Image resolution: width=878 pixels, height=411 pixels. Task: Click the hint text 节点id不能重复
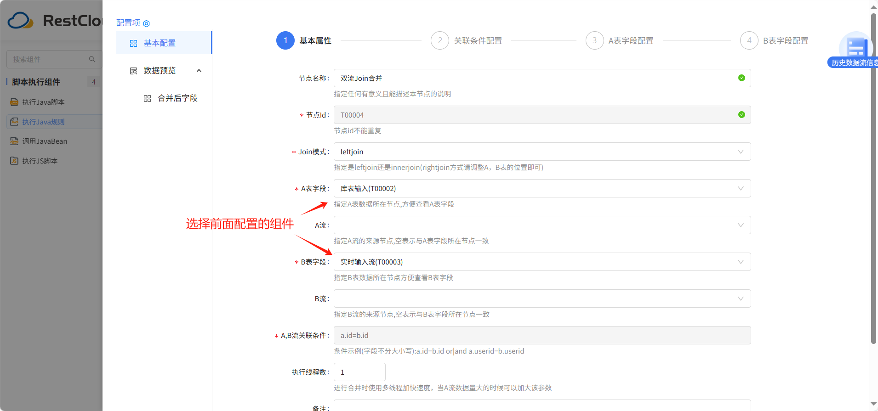coord(358,131)
